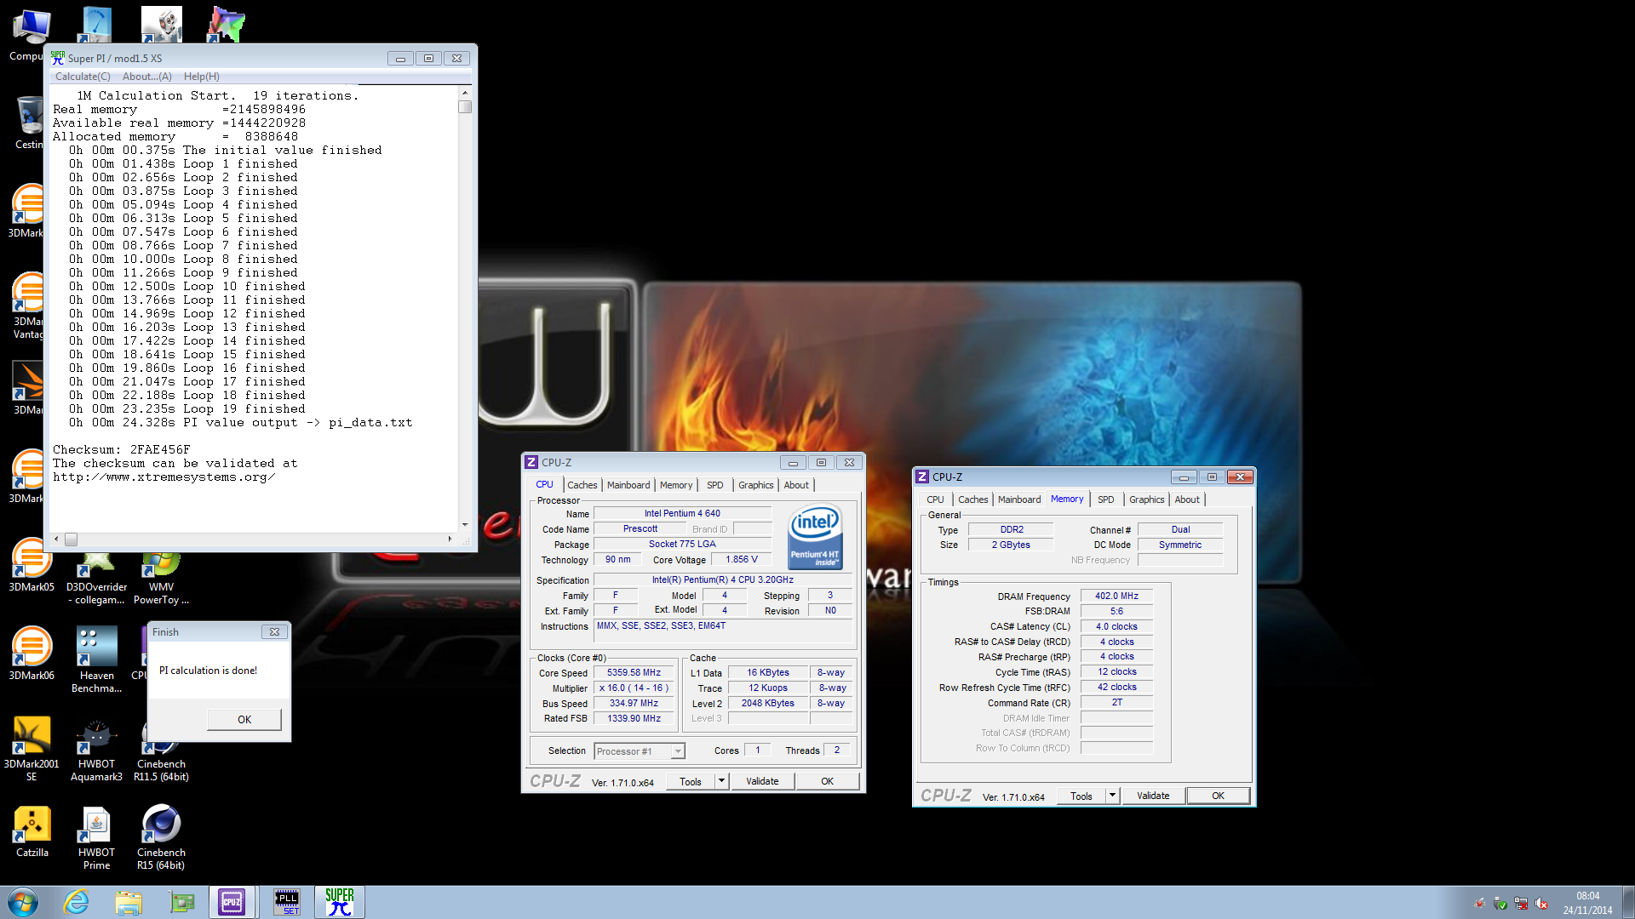Click the Super PI taskbar button
Image resolution: width=1635 pixels, height=919 pixels.
(x=340, y=902)
